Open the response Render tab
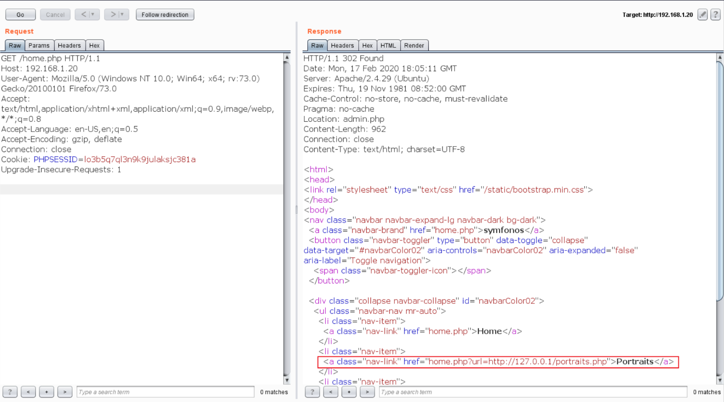The image size is (724, 402). [413, 46]
